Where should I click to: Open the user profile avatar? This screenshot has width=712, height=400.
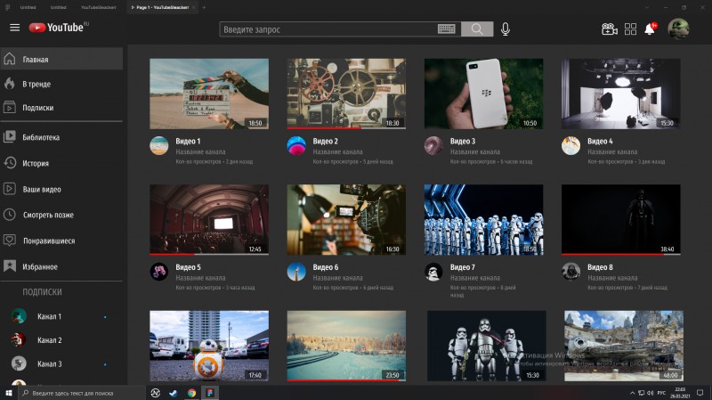(x=678, y=29)
